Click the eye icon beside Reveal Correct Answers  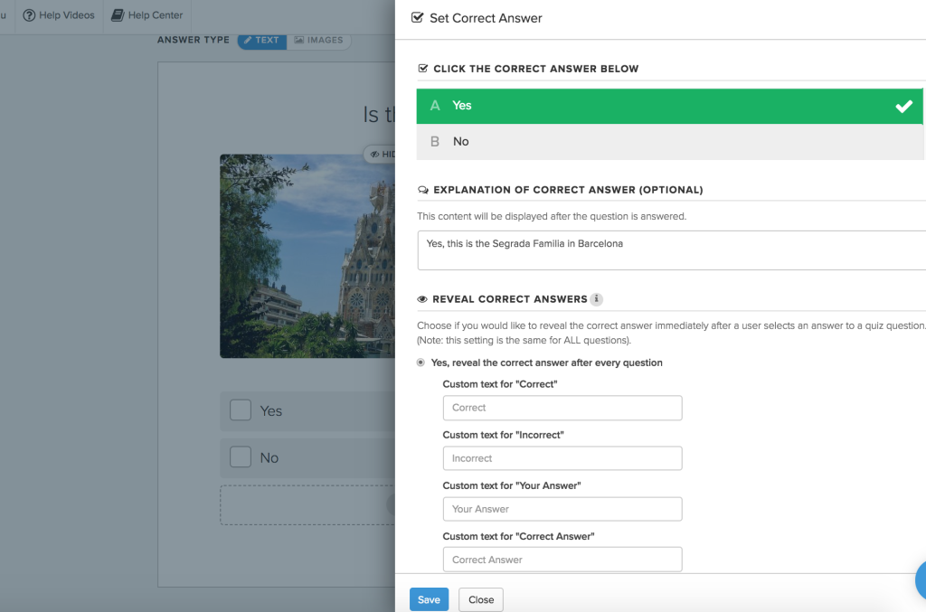click(x=422, y=299)
